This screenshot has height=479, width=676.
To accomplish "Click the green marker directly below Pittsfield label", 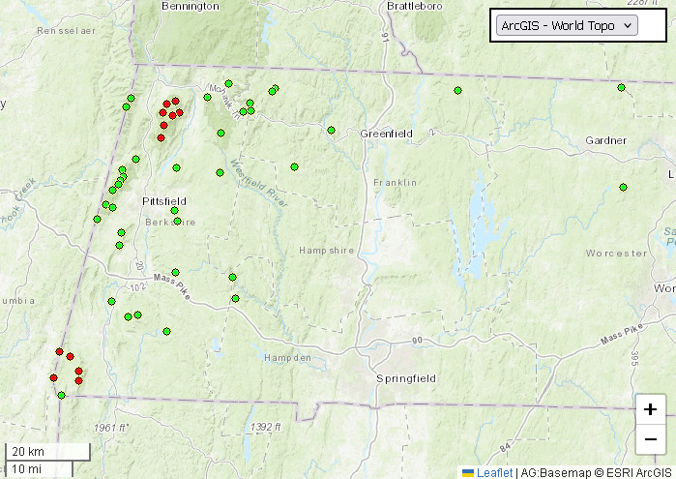I will coord(175,211).
